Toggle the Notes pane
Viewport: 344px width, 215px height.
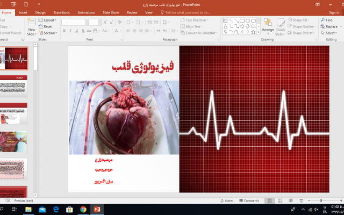pos(227,200)
